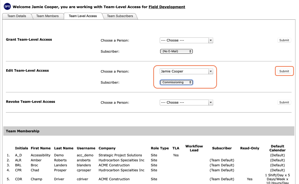
Task: Click the Username column header
Action: [x=86, y=148]
